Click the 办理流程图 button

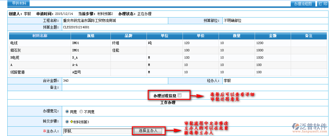pyautogui.click(x=303, y=4)
